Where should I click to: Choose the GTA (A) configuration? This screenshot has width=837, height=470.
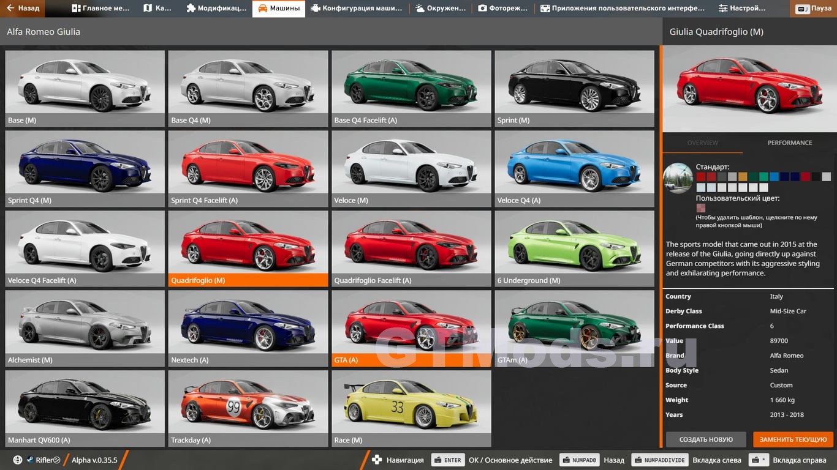point(411,329)
